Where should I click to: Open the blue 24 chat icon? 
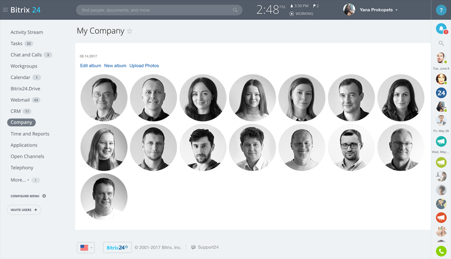point(441,93)
